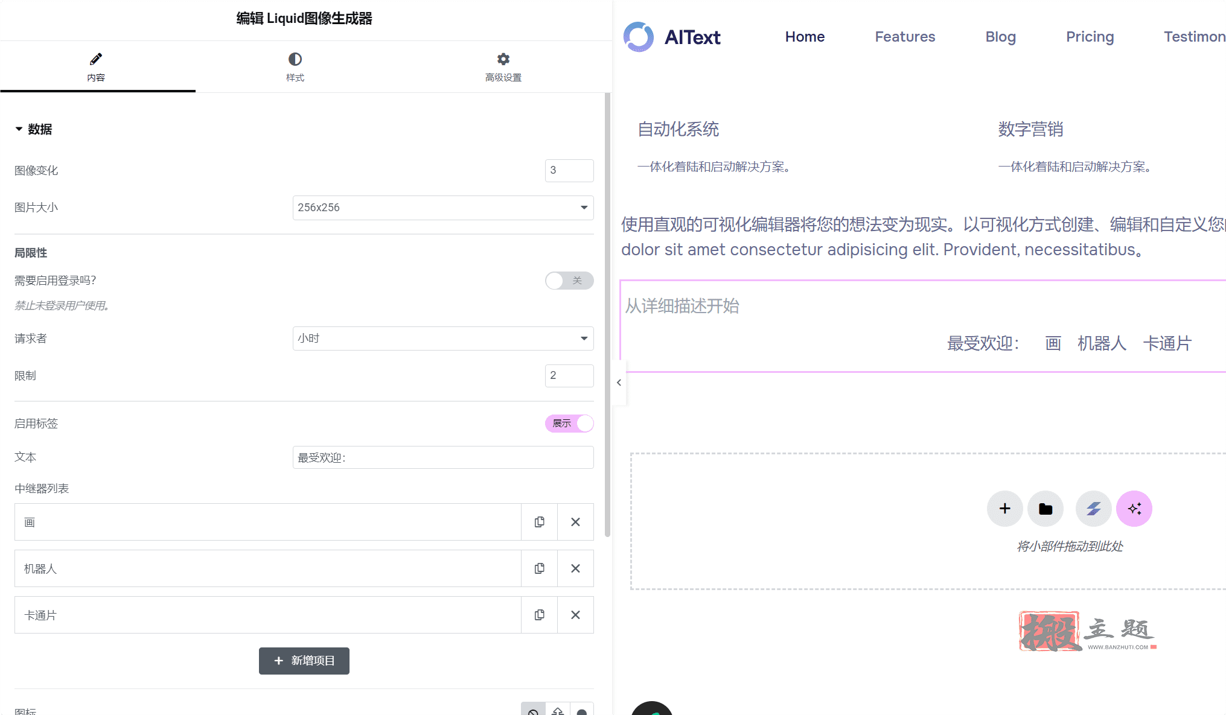Expand the 卡通片 repeater row
The width and height of the screenshot is (1226, 715).
[267, 615]
